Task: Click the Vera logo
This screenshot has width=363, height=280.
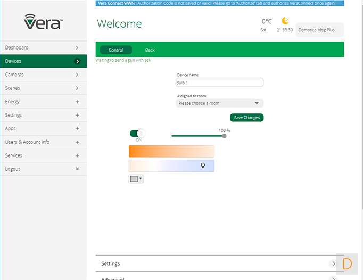Action: 43,22
